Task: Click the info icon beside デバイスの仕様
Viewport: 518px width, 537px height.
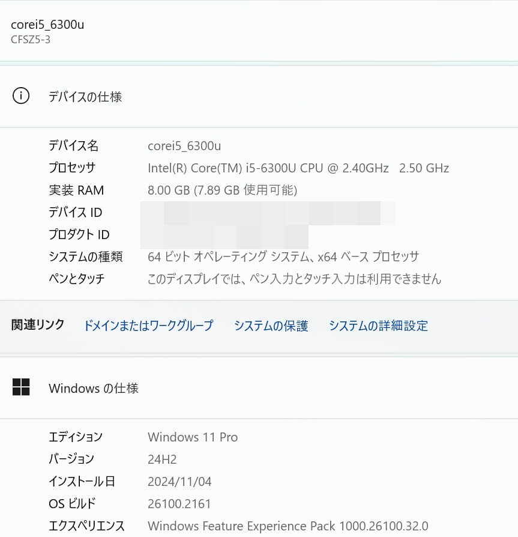Action: click(x=21, y=96)
